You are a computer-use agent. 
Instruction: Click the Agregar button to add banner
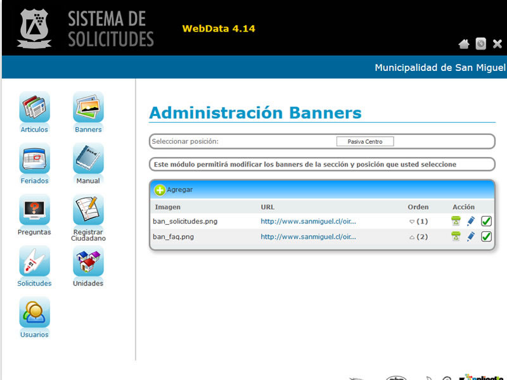pos(175,189)
